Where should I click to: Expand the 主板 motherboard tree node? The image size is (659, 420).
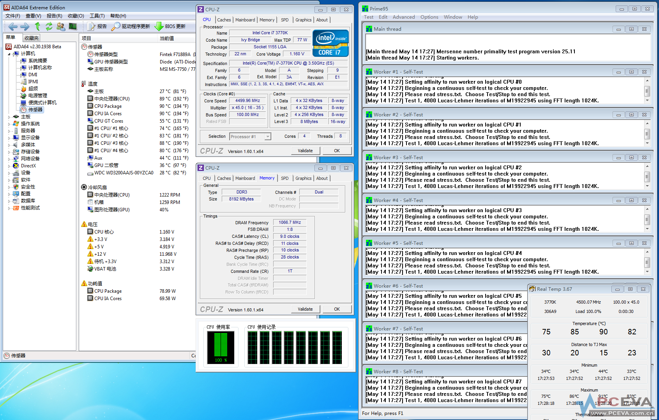(9, 117)
